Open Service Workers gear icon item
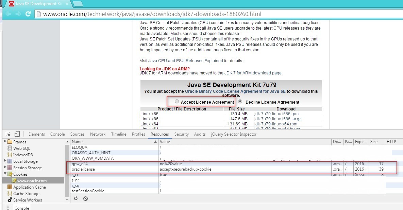Image resolution: width=403 pixels, height=210 pixels. coord(24,200)
